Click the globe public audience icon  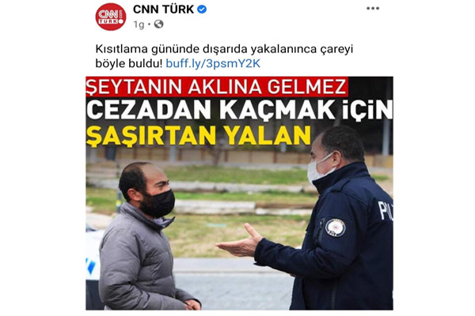pos(159,24)
